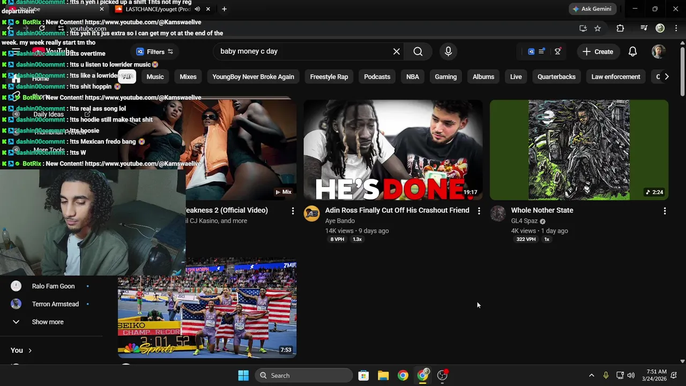Switch to the LASTCHANCE/youget SoundCloud tab
The height and width of the screenshot is (386, 686).
[x=158, y=9]
